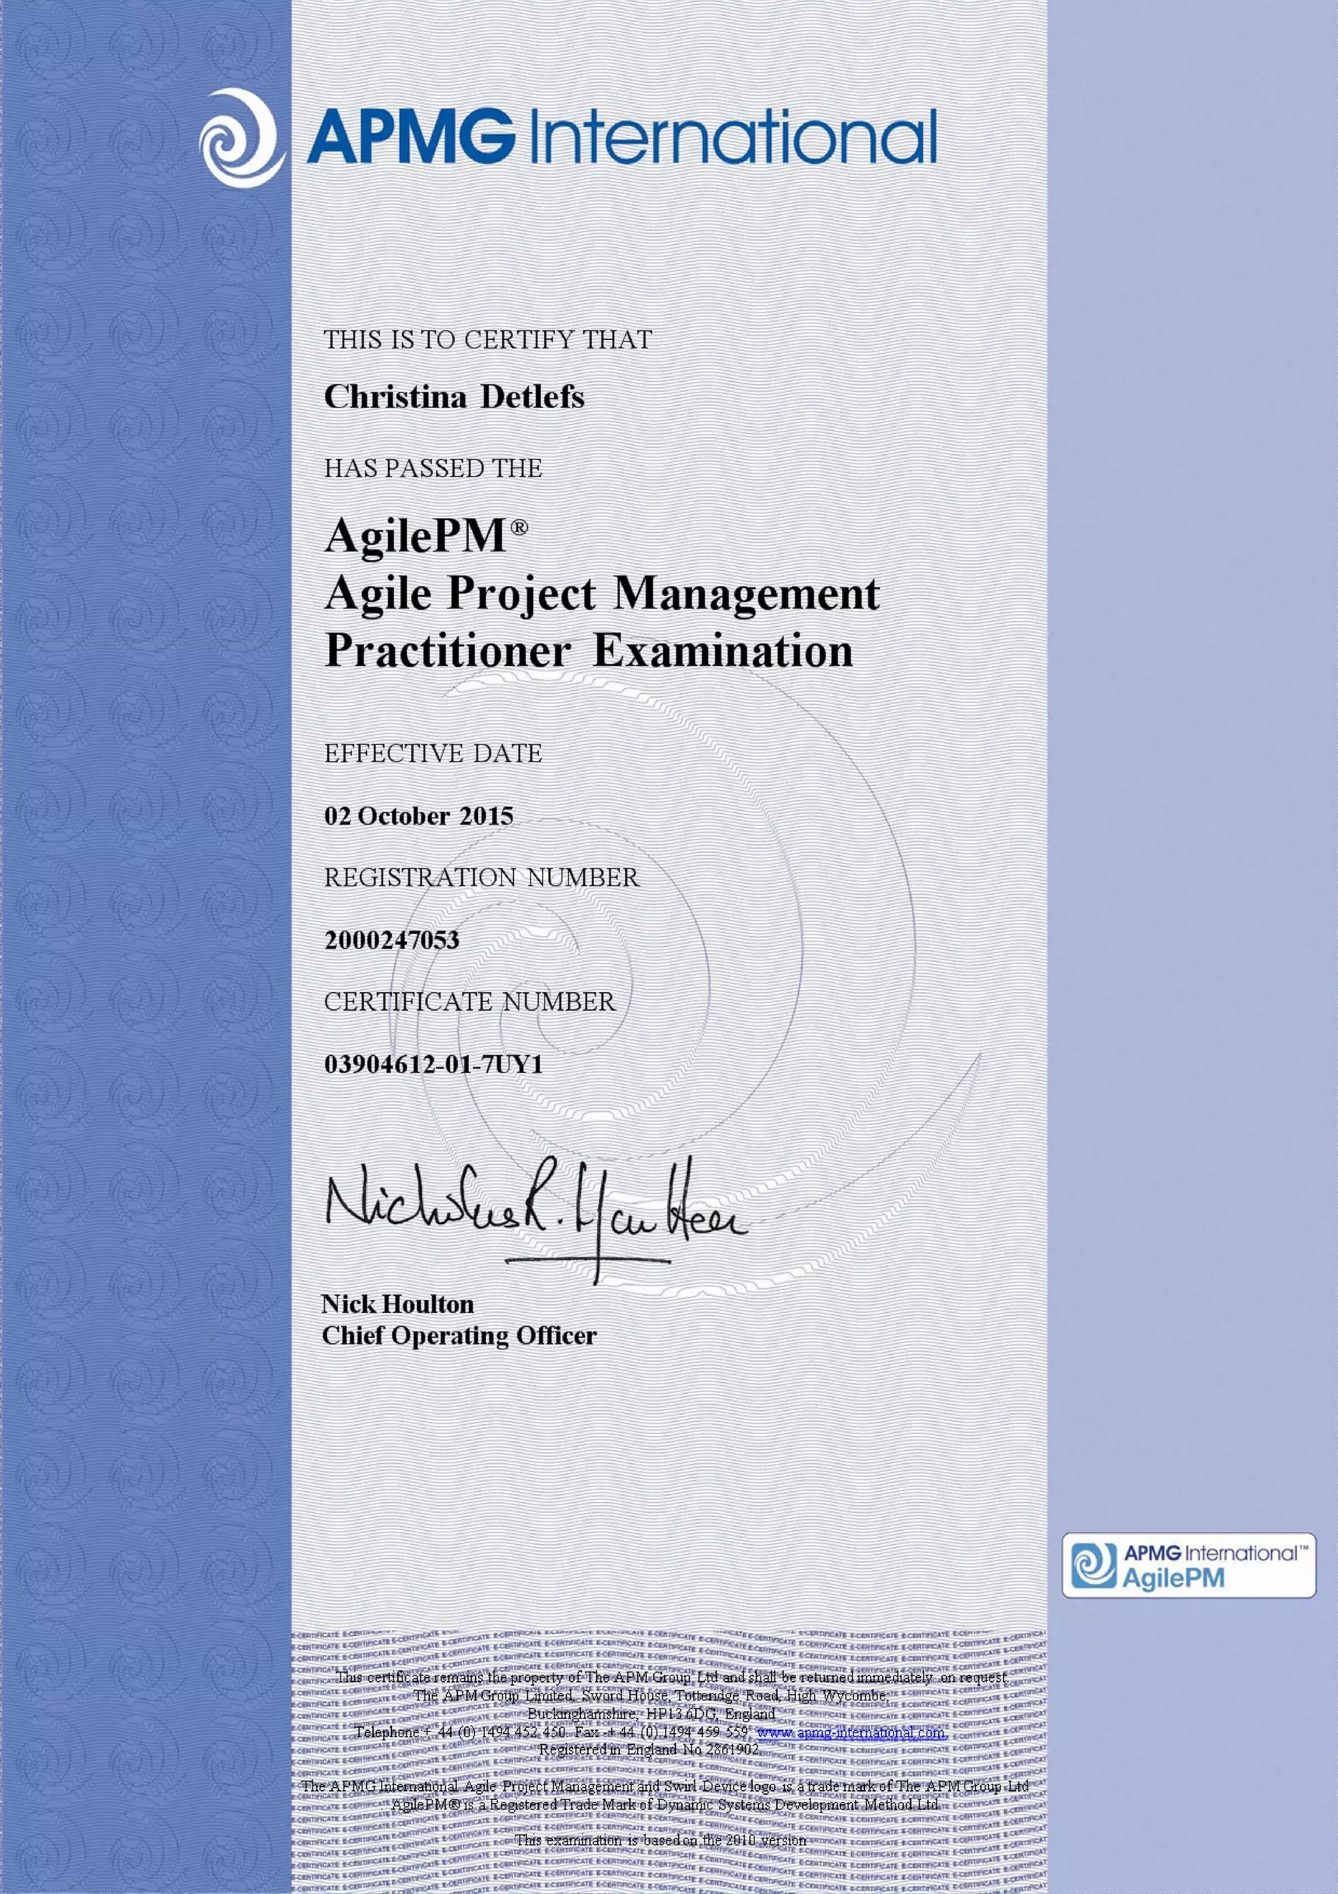Click the signatory name Nick Houlton
The height and width of the screenshot is (1894, 1338).
(x=397, y=1304)
